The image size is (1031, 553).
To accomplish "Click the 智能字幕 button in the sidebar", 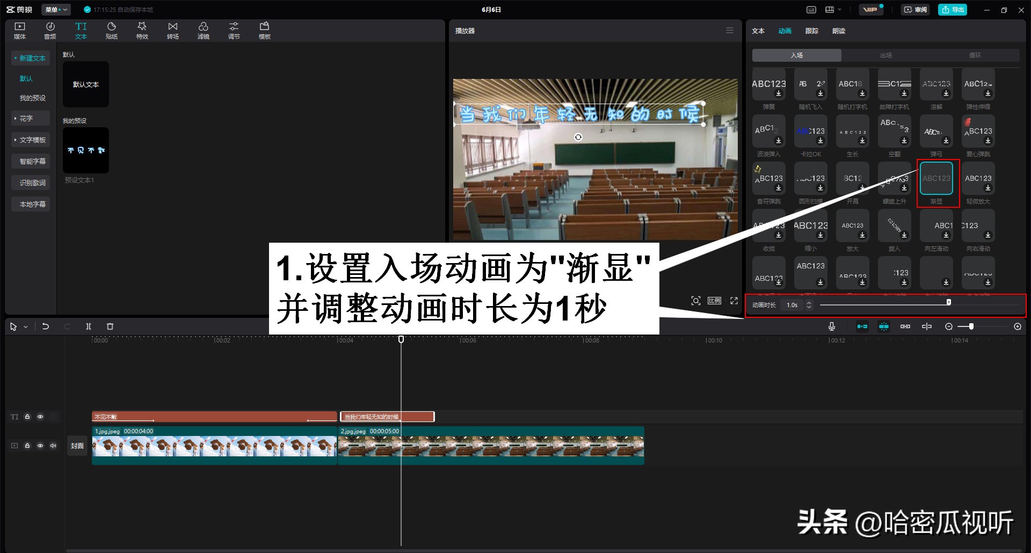I will (x=31, y=161).
